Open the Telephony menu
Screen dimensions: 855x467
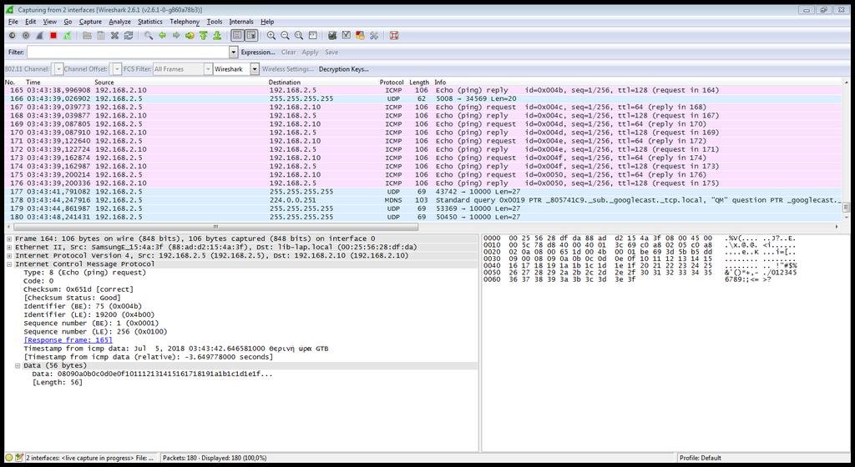(185, 22)
